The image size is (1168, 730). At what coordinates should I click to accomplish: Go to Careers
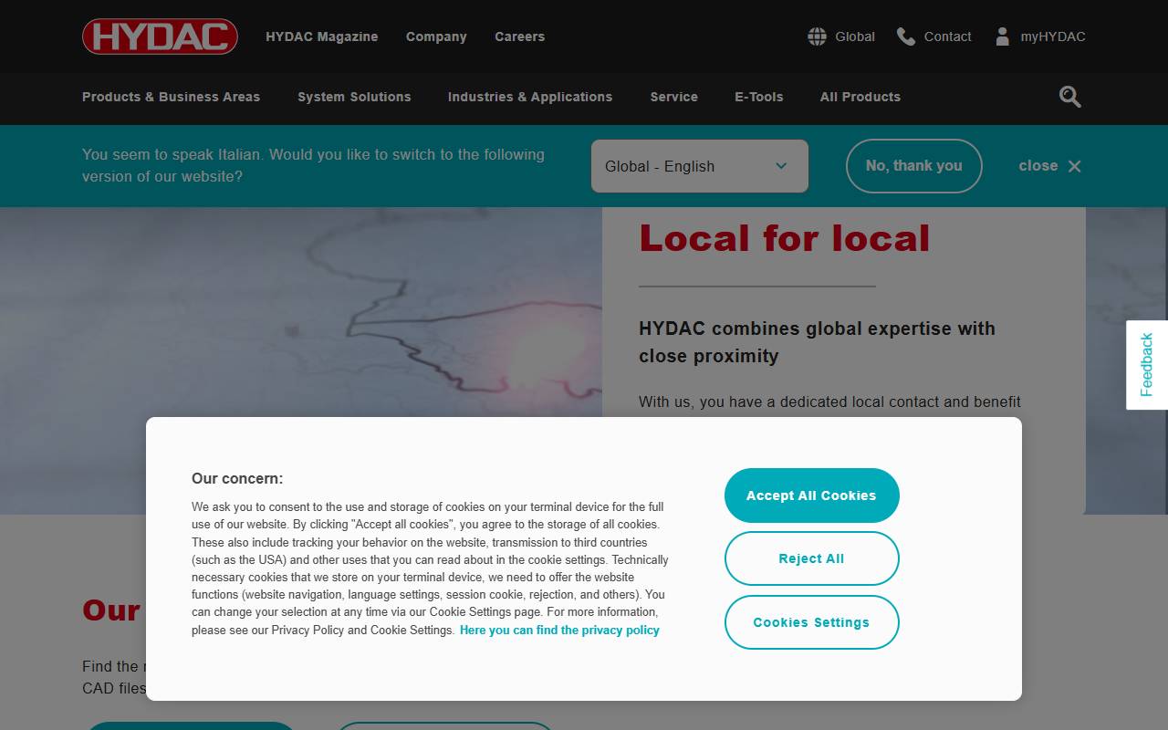[520, 36]
